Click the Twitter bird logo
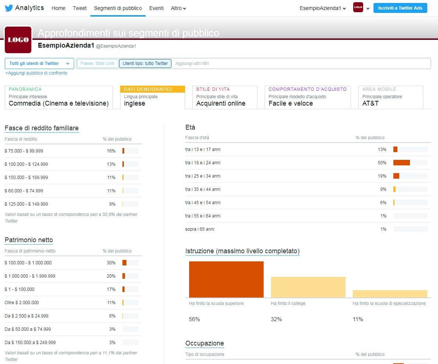 (9, 8)
